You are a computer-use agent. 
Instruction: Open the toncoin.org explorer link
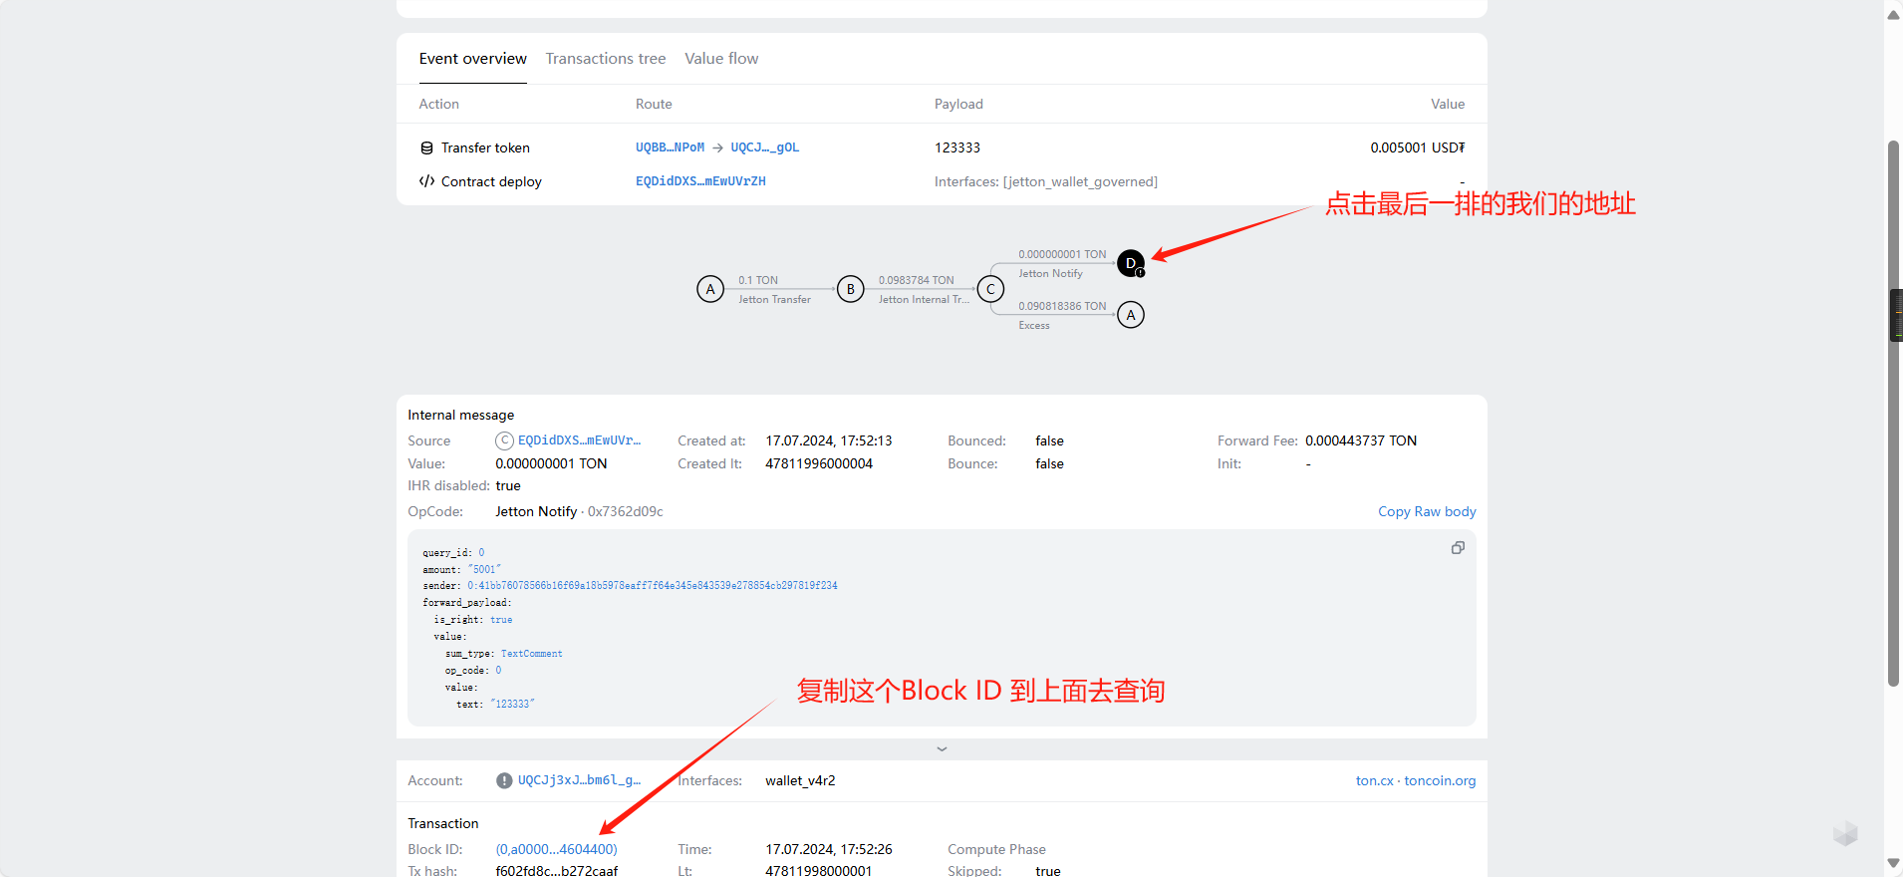1440,780
